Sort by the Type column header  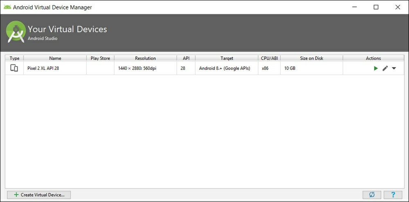(15, 58)
